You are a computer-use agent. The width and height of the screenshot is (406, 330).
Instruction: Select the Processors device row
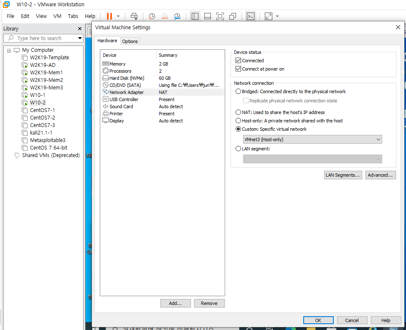162,71
